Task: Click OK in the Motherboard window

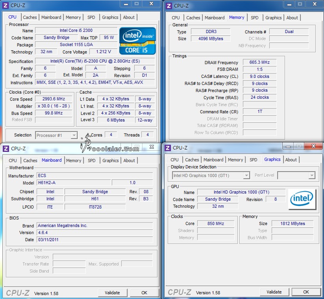Action: pos(144,293)
